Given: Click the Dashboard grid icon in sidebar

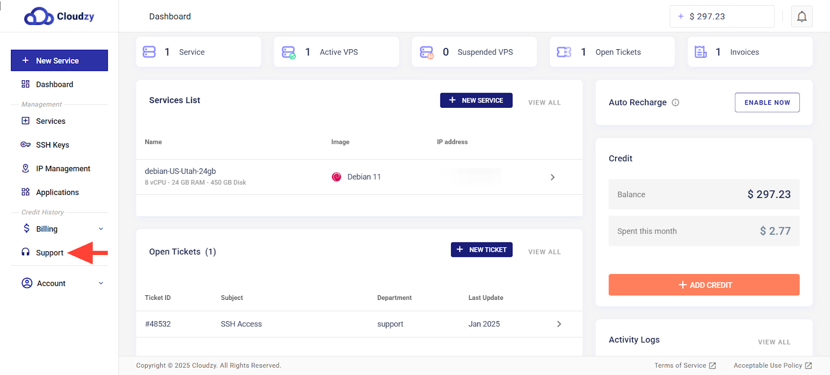Looking at the screenshot, I should point(25,84).
